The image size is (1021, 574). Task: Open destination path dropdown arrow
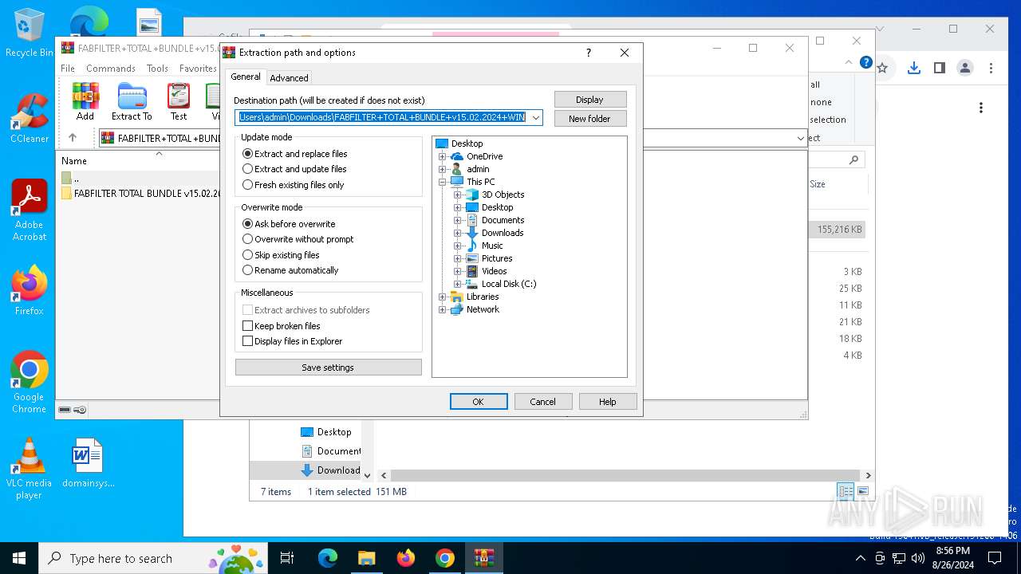(536, 118)
